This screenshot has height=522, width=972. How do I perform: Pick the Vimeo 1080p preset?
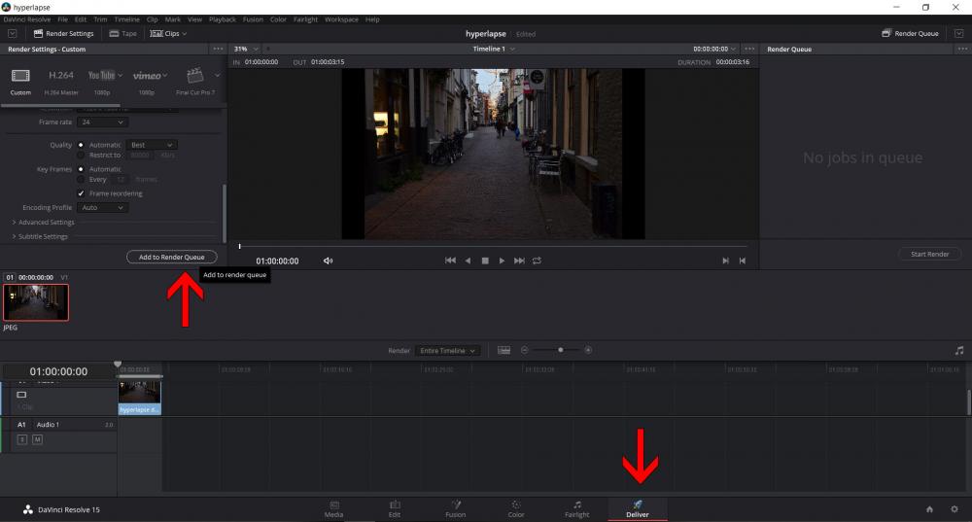click(147, 76)
